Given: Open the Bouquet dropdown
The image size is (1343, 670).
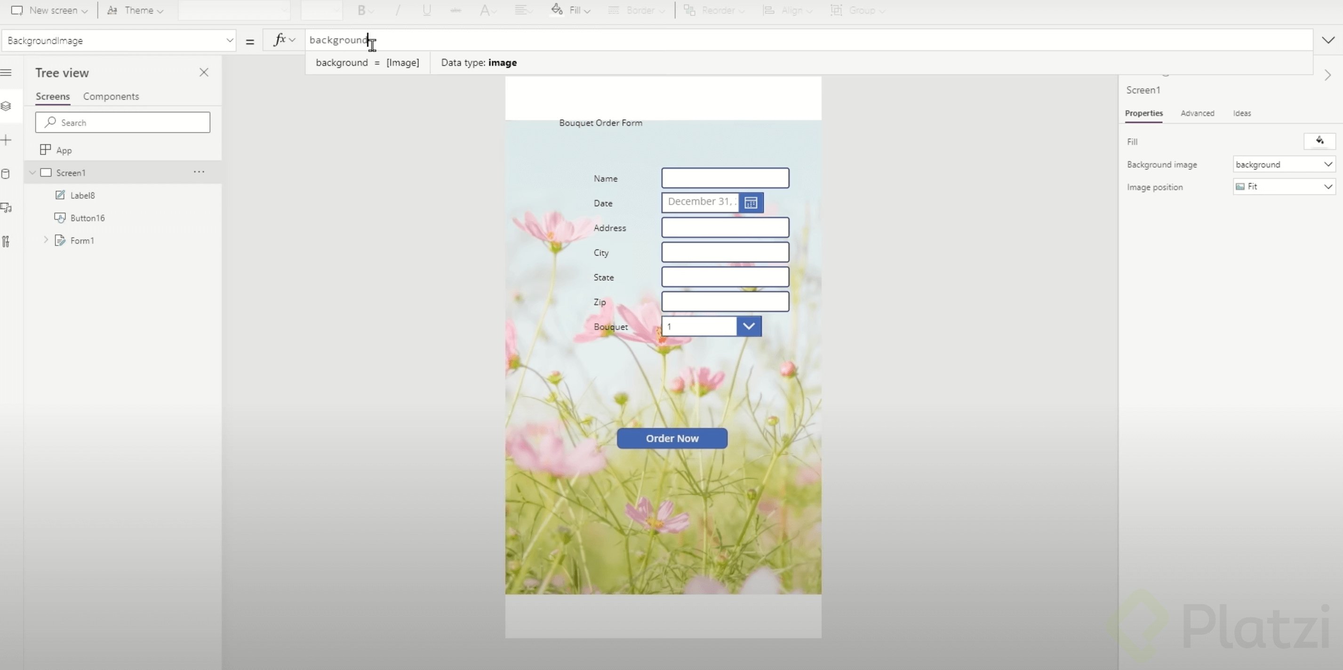Looking at the screenshot, I should pos(749,327).
